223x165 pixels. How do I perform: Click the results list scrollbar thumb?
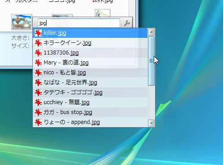tap(152, 61)
